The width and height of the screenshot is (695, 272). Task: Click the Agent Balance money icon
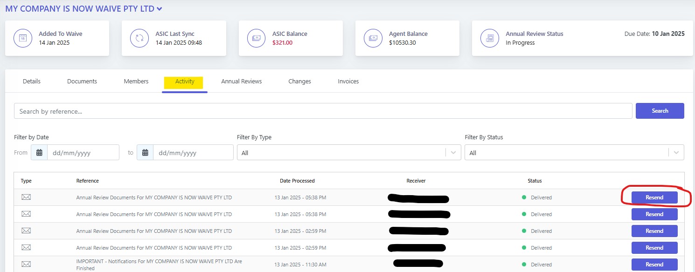(x=373, y=38)
